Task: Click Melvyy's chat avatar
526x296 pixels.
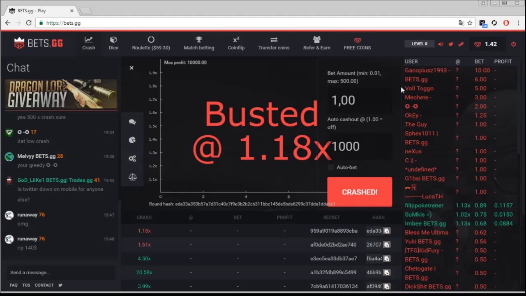Action: tap(9, 157)
